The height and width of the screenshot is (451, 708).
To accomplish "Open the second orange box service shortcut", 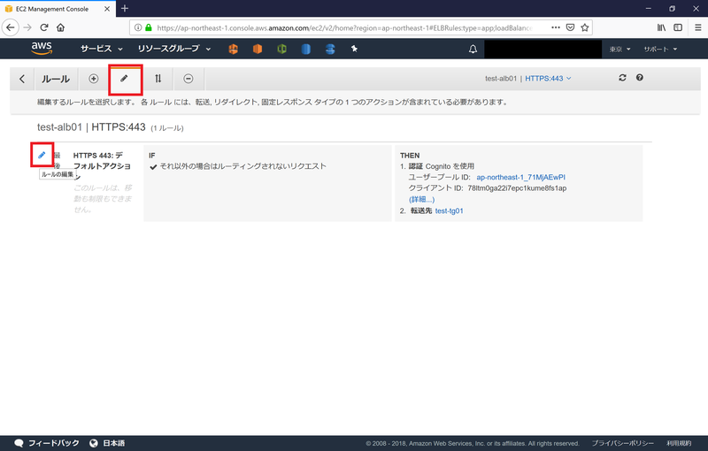I will pyautogui.click(x=258, y=49).
